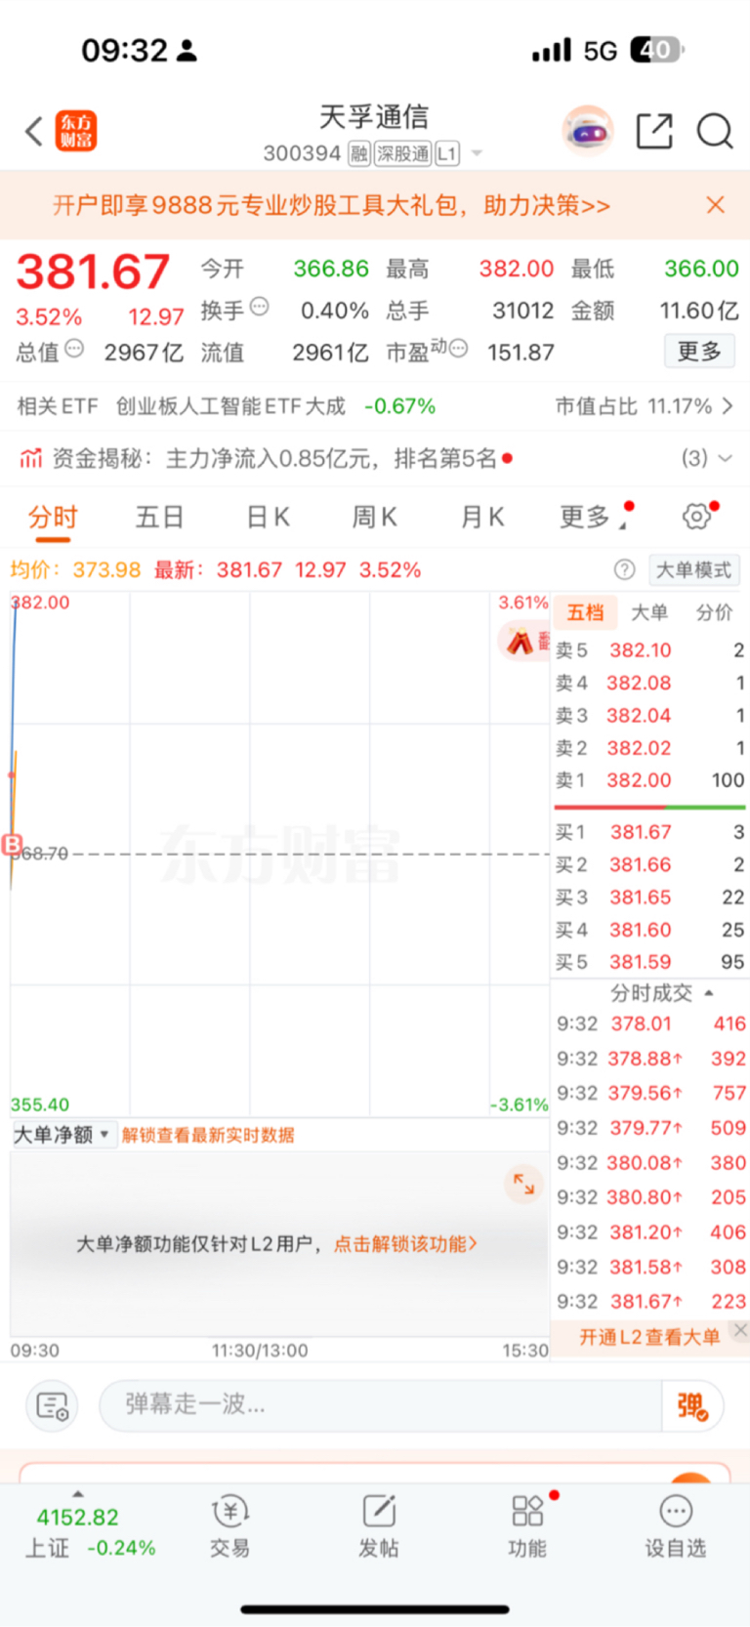Select 大单 order tab

point(649,613)
